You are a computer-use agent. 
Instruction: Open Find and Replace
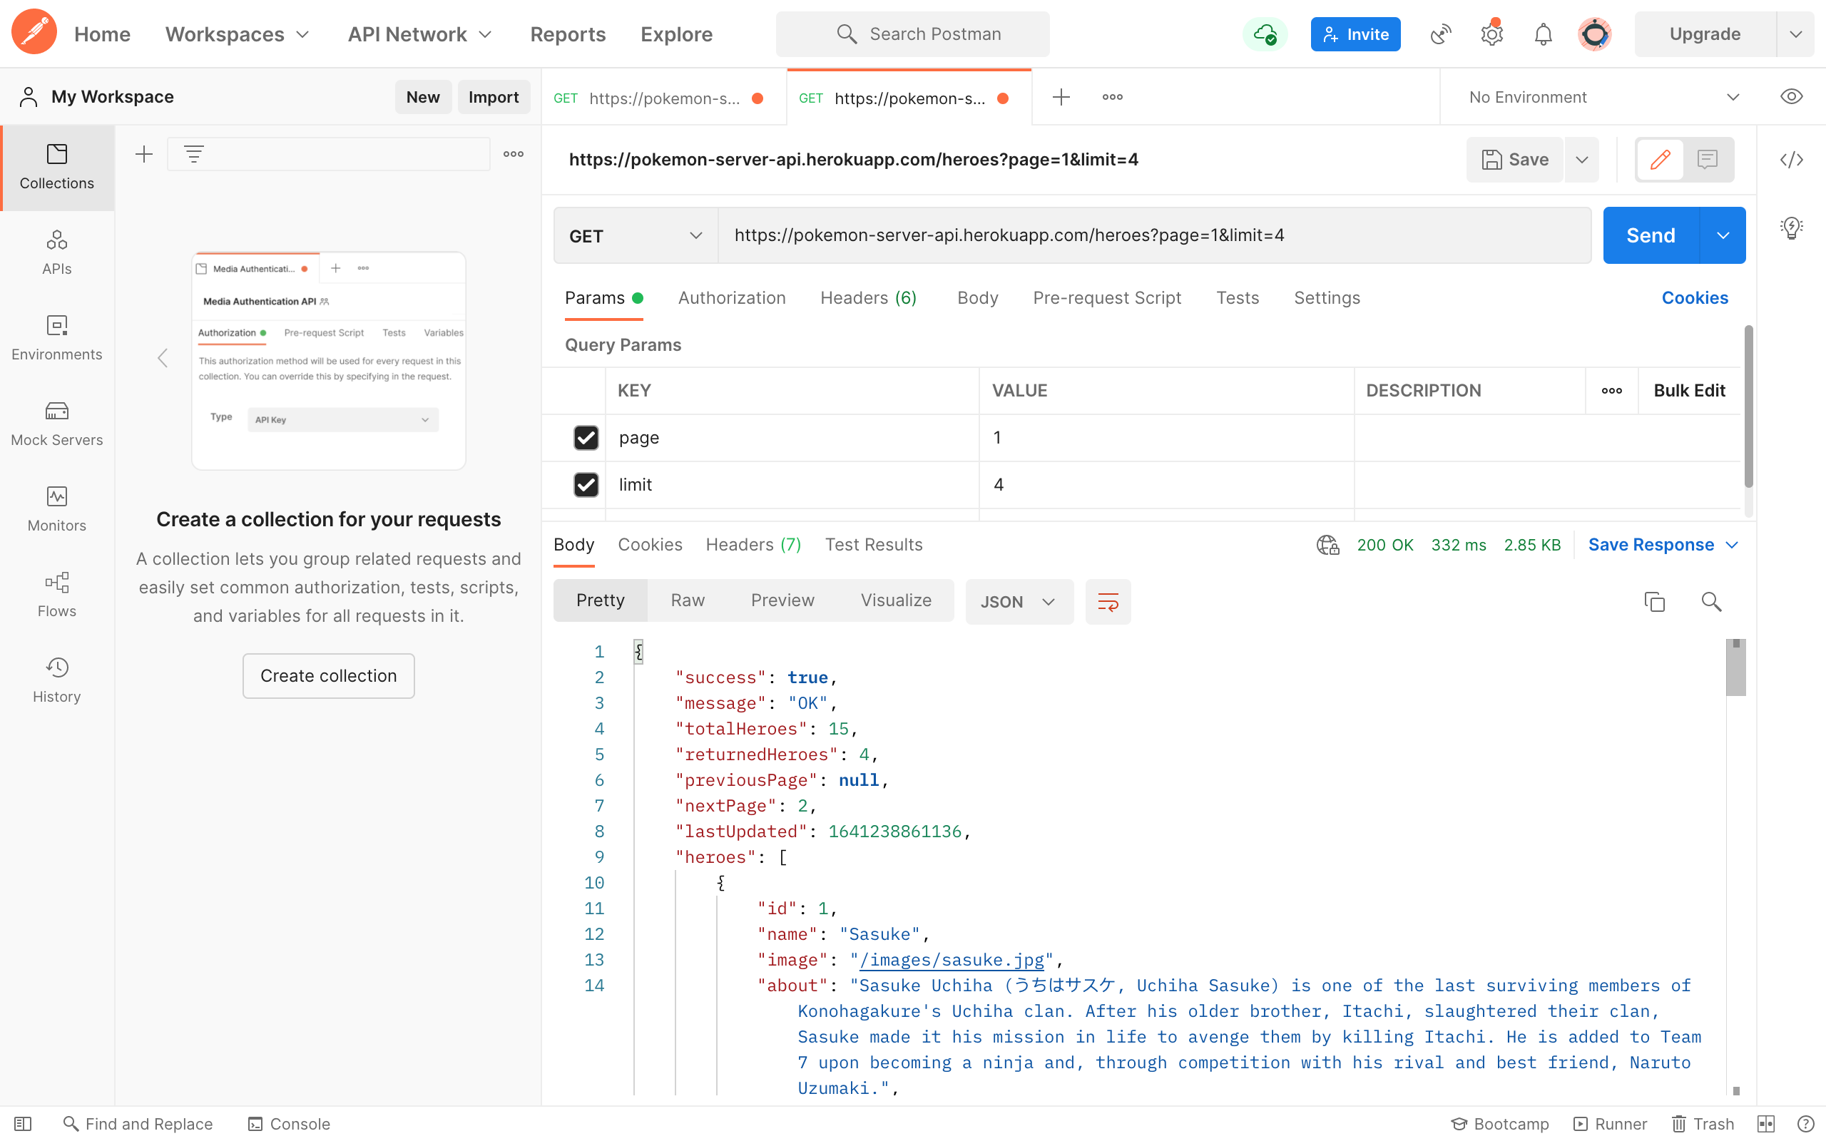point(138,1124)
